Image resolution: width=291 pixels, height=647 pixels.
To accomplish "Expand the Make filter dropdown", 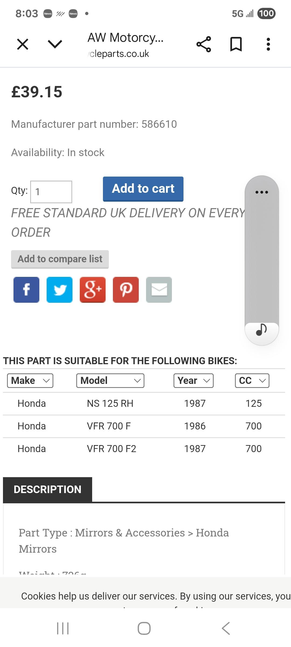I will coord(30,381).
